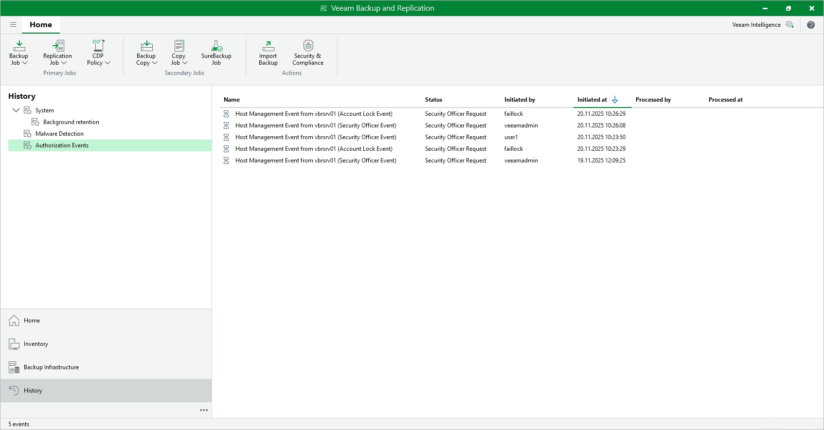Sort events by Processed at column
The width and height of the screenshot is (824, 430).
[x=726, y=100]
